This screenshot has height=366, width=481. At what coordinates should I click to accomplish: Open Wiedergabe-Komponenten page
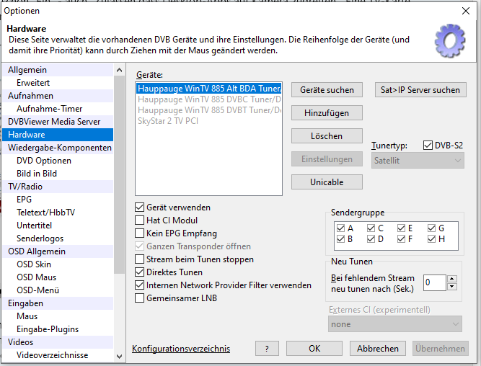pyautogui.click(x=58, y=148)
